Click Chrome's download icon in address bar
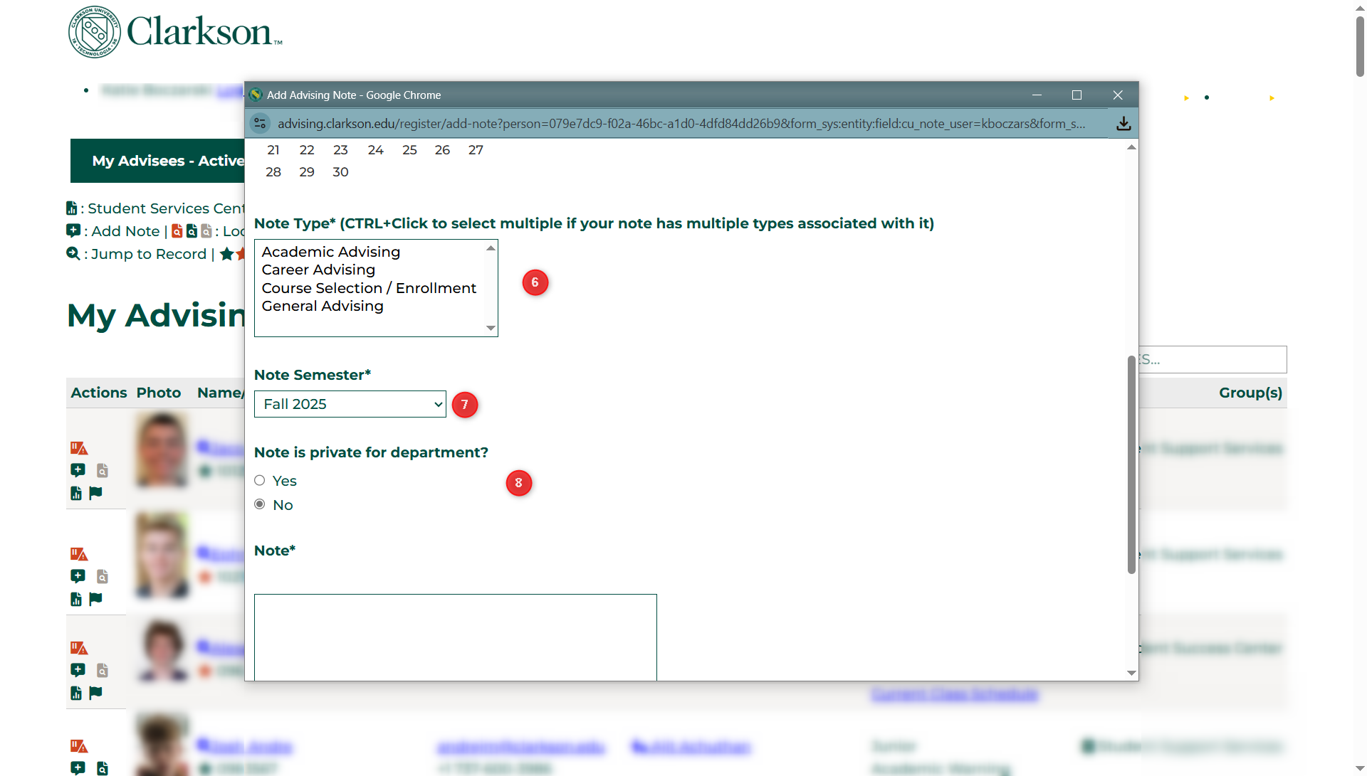 pyautogui.click(x=1124, y=124)
